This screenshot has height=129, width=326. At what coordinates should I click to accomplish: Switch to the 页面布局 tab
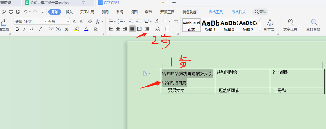87,12
